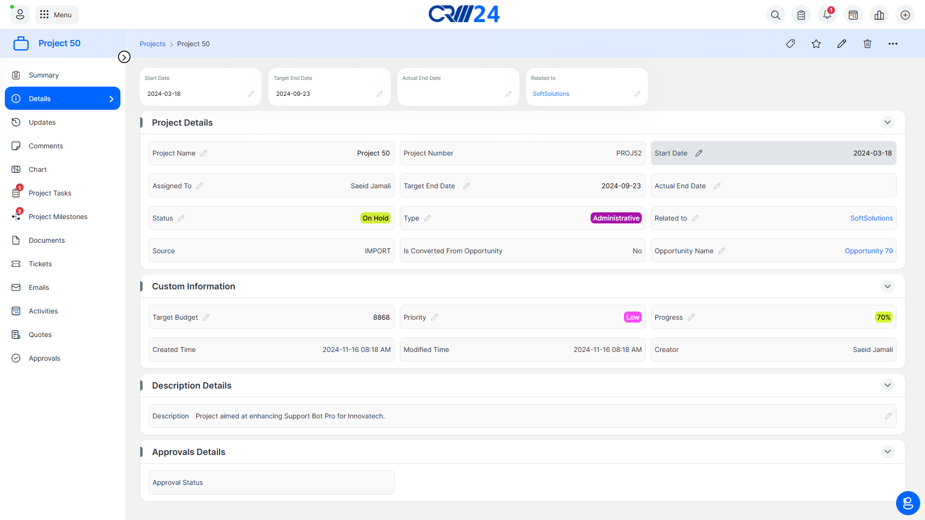Add a tag using the tag icon
Screen dimensions: 925x520
[x=791, y=44]
